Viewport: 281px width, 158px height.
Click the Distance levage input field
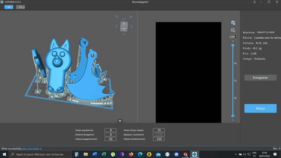(x=110, y=134)
